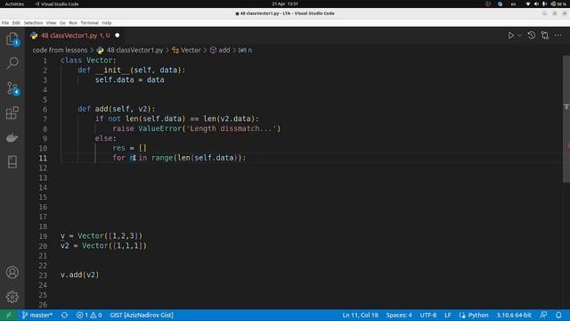Open the Terminal menu
Screen dimensions: 570x321
coord(89,23)
